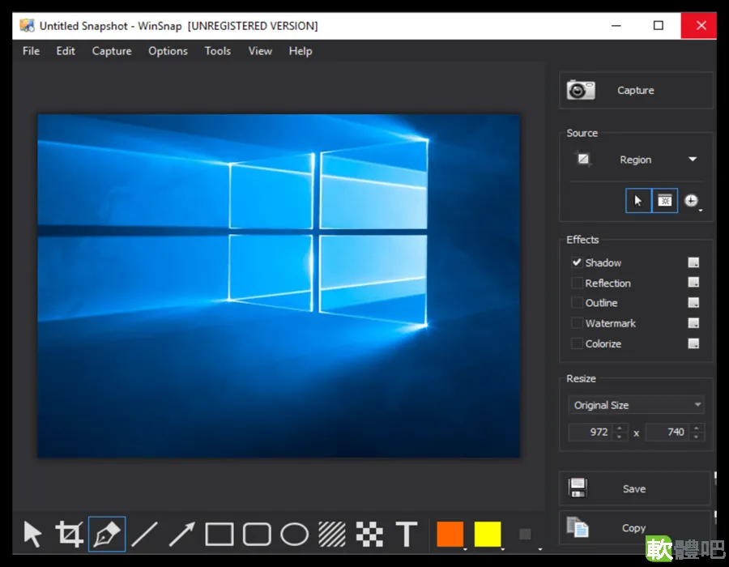Open Shadow effect settings box
The height and width of the screenshot is (567, 729).
click(693, 262)
